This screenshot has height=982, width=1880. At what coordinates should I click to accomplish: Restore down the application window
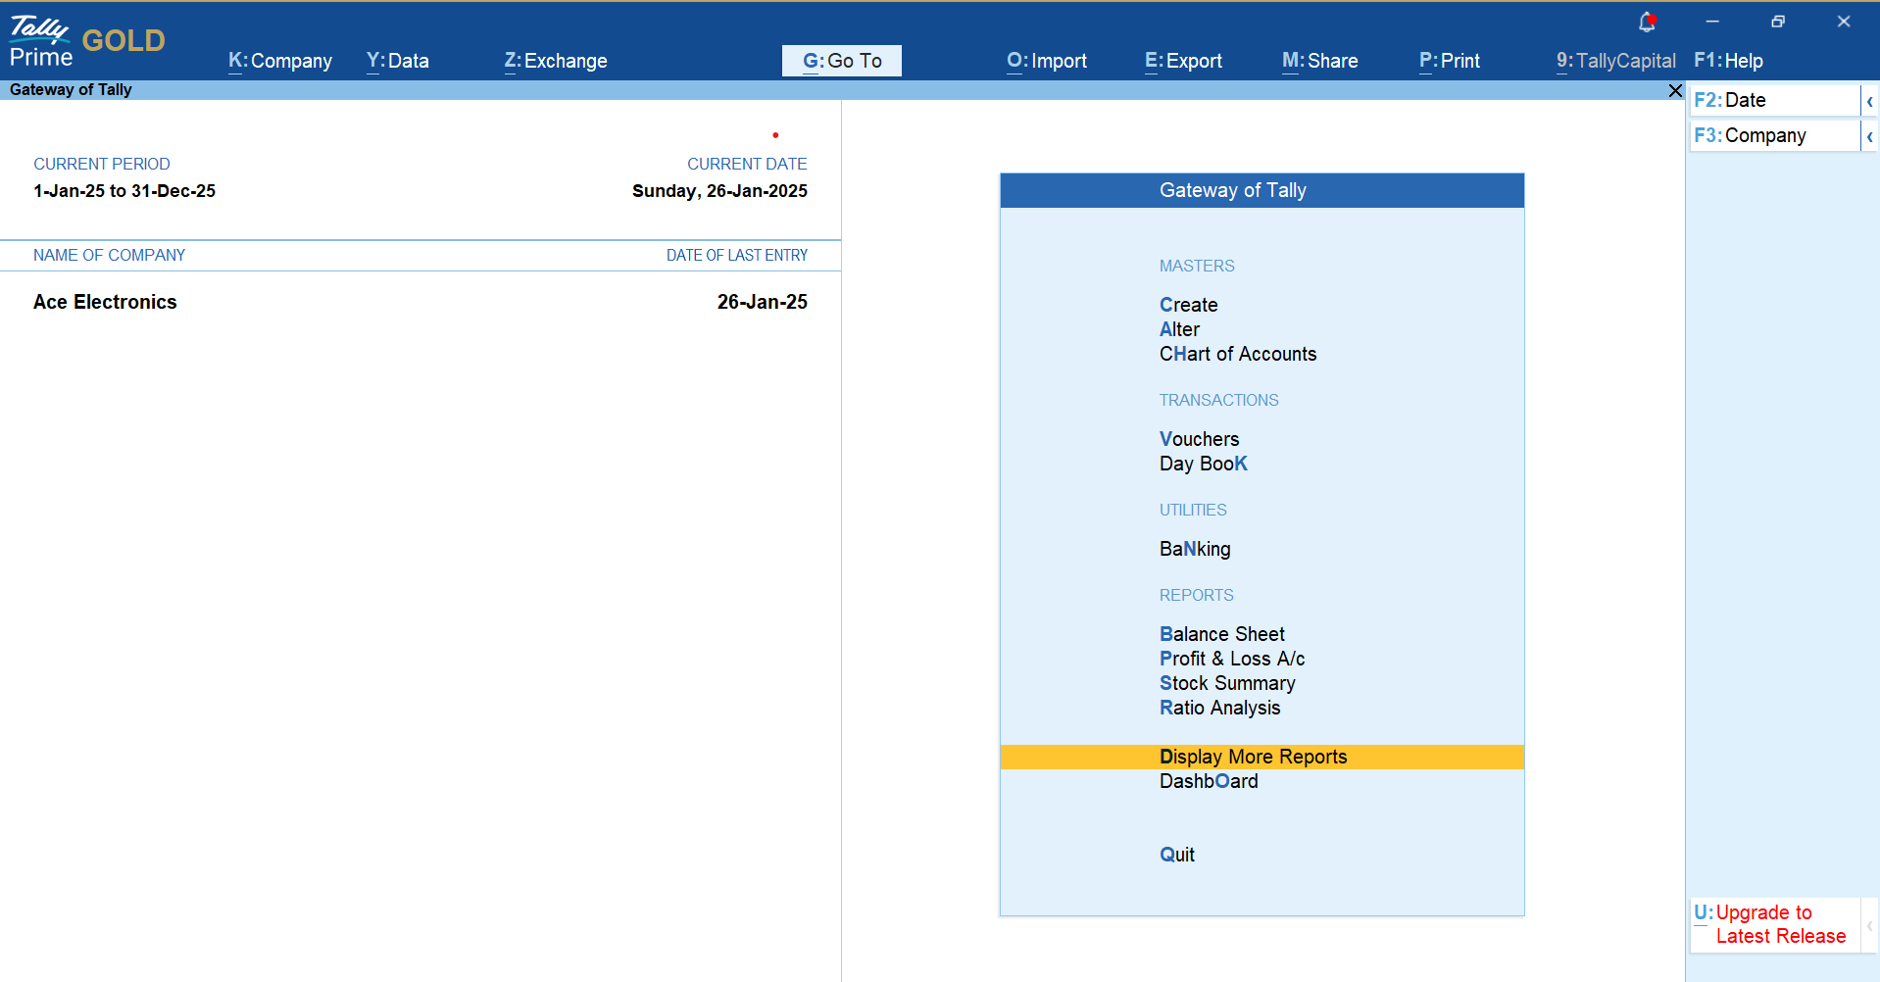(1778, 22)
